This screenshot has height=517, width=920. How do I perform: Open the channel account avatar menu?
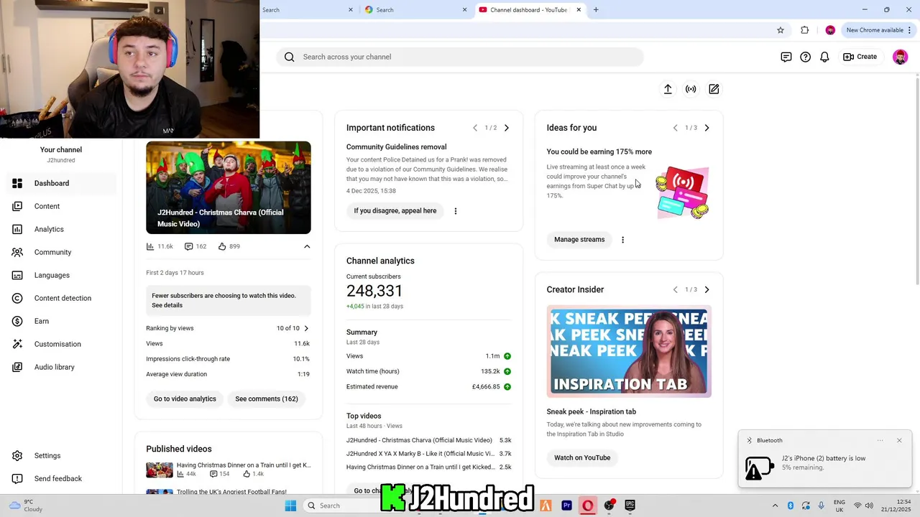[x=900, y=57]
